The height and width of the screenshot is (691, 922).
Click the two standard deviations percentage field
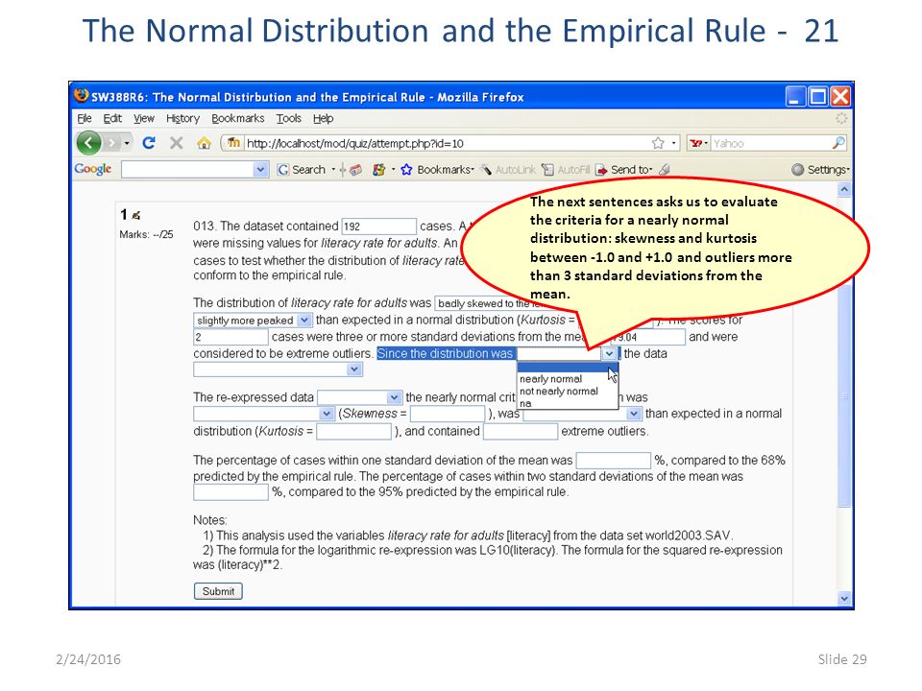point(230,491)
